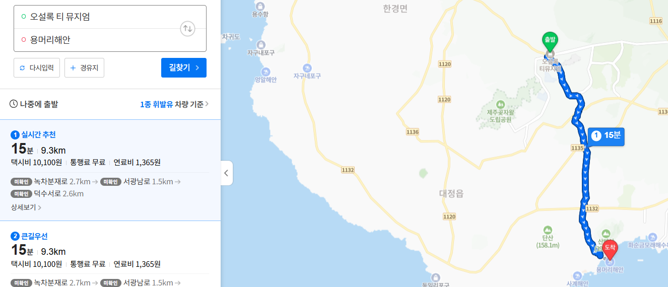Collapse the side panel with arrow handle
The image size is (668, 287).
tap(226, 173)
